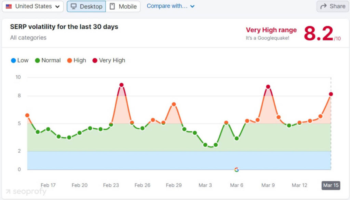Open the Compare with dropdown

(x=171, y=6)
